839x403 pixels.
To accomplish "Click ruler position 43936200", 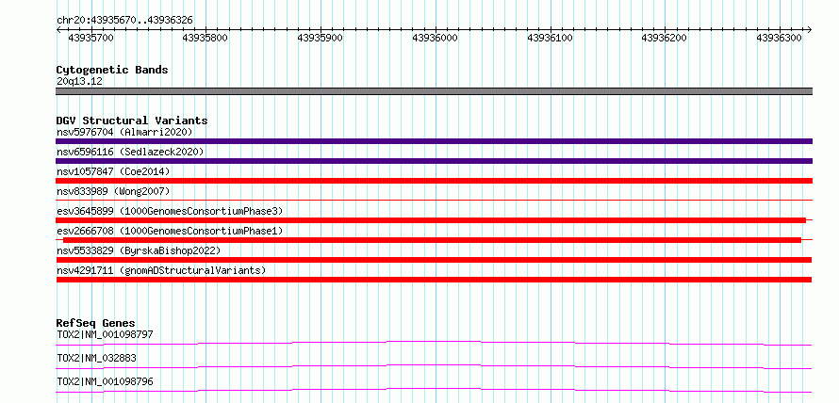I will 664,38.
